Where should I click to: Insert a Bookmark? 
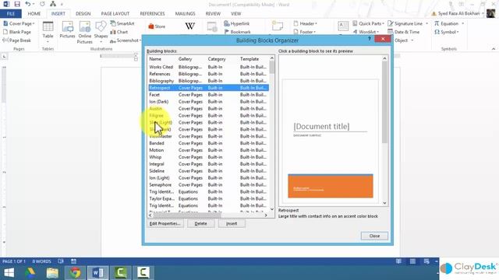coord(237,32)
